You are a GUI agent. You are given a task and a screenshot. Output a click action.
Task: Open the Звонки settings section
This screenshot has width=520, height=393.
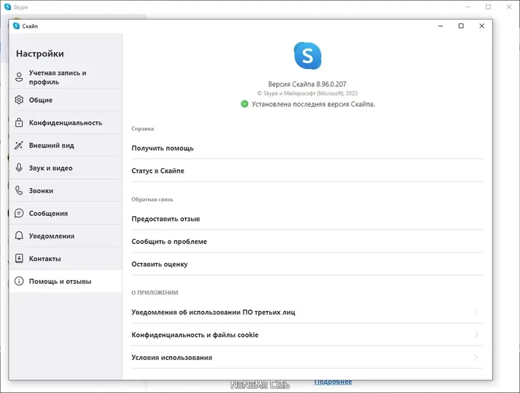coord(66,190)
